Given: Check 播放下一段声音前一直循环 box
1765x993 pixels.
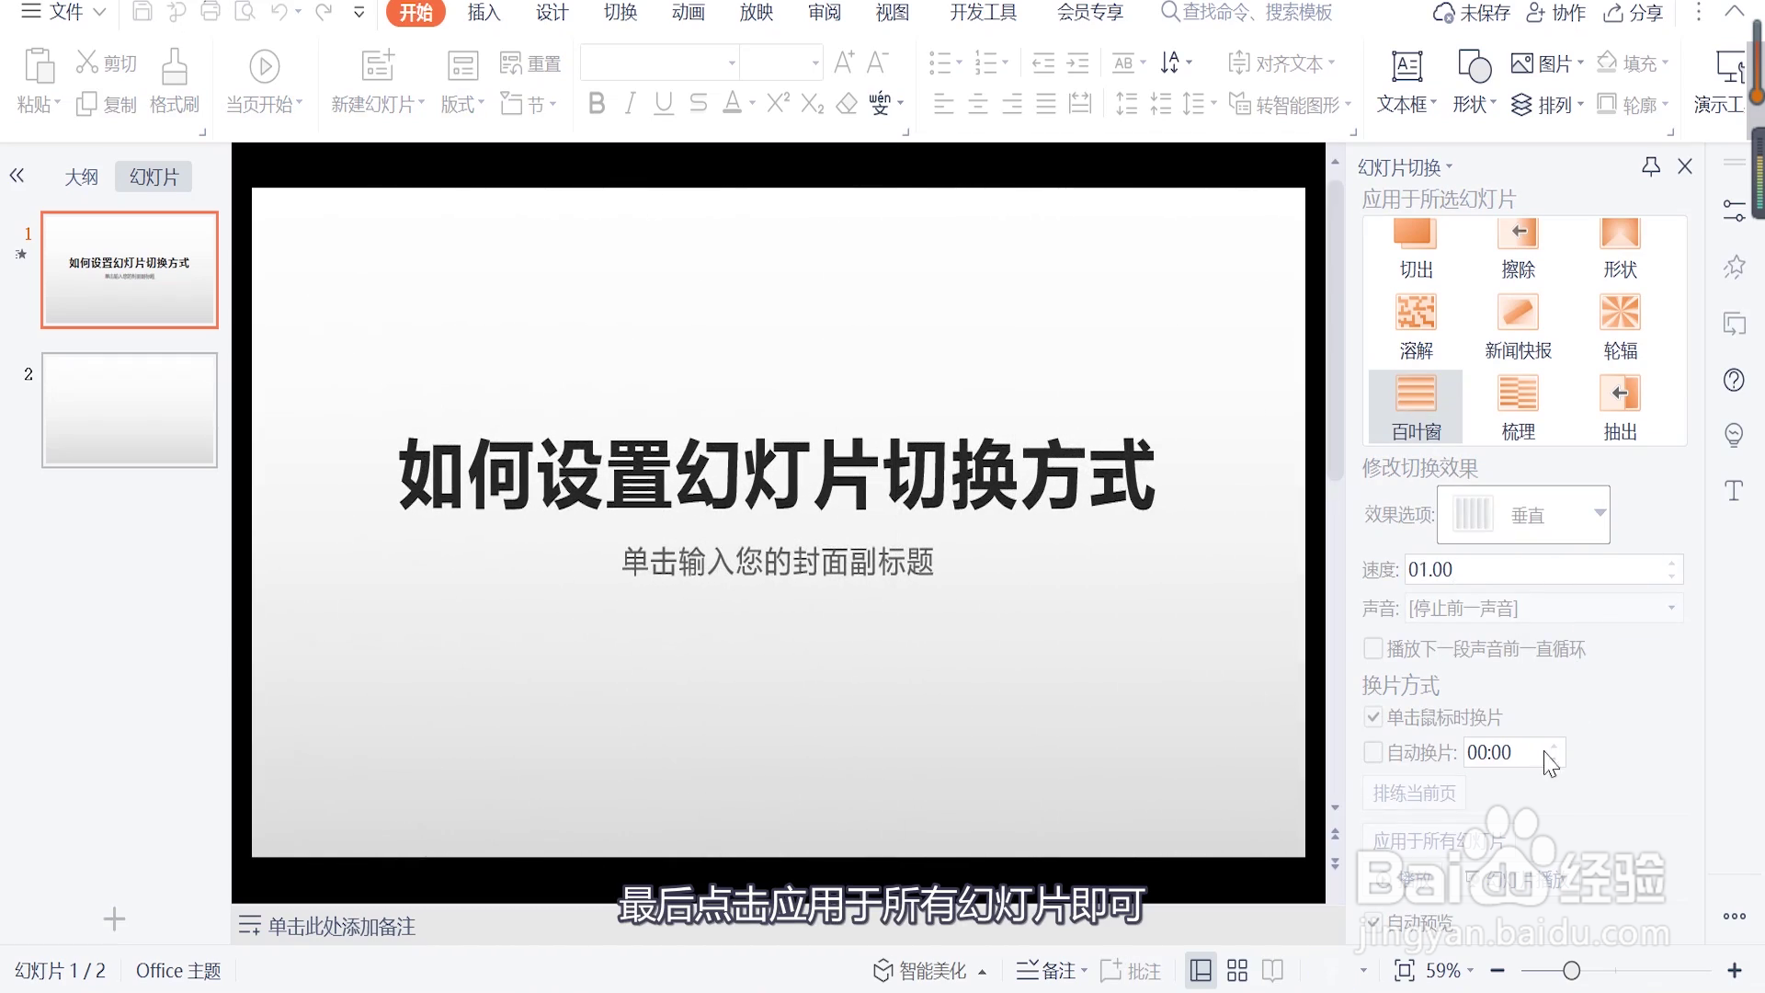Looking at the screenshot, I should click(1373, 649).
